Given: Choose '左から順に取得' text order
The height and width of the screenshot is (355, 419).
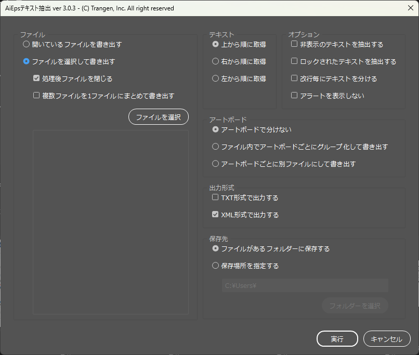Looking at the screenshot, I should [215, 78].
